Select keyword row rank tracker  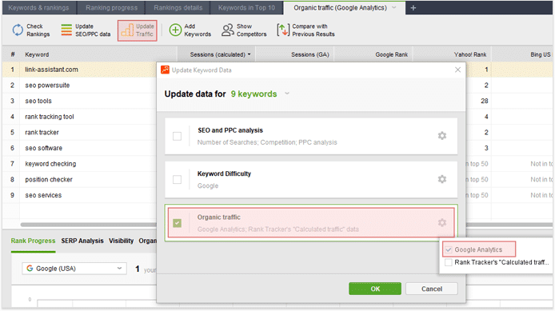[79, 133]
